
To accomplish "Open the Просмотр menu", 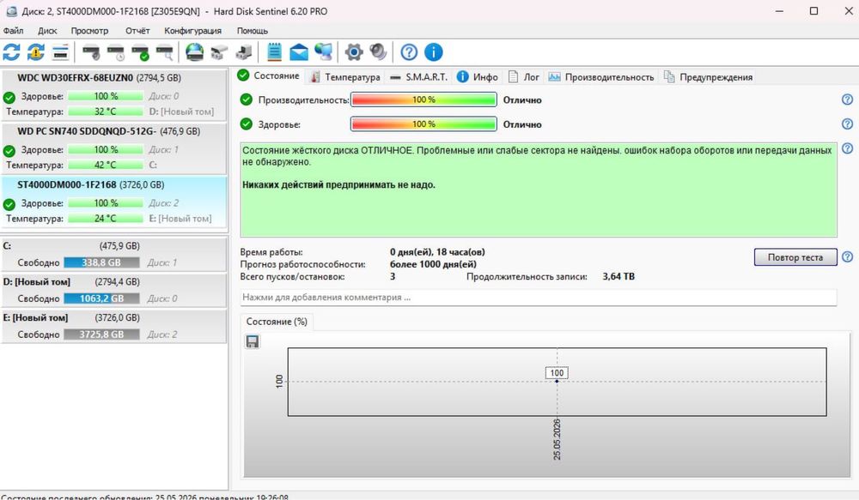I will pos(89,31).
